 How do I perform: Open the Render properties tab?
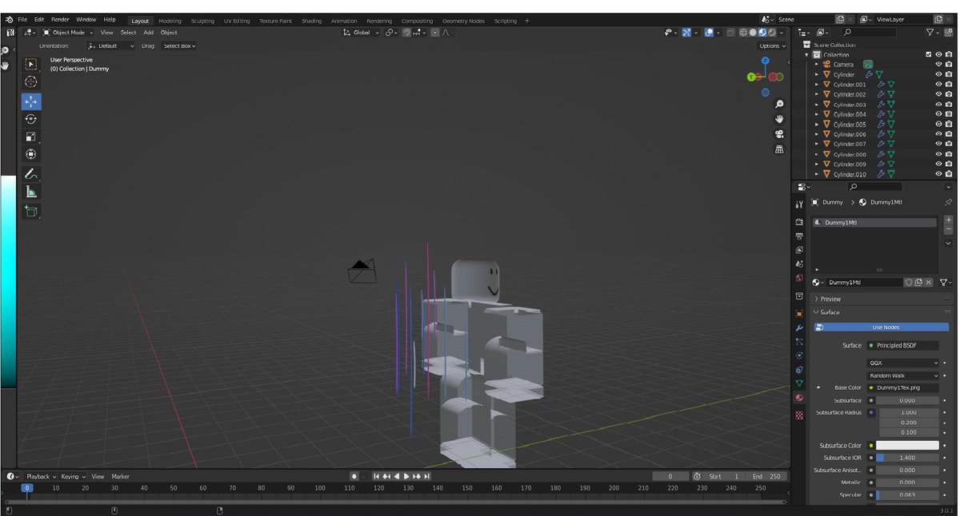799,222
